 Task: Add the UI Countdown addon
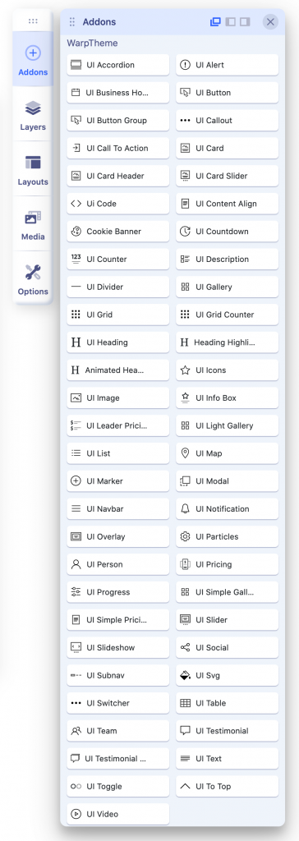click(227, 231)
